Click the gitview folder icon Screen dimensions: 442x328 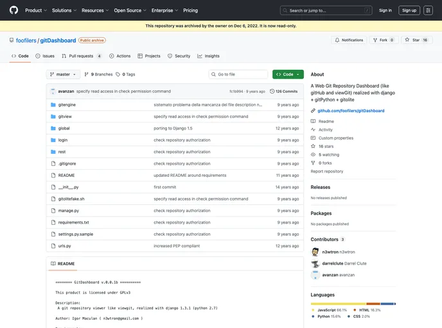(53, 117)
